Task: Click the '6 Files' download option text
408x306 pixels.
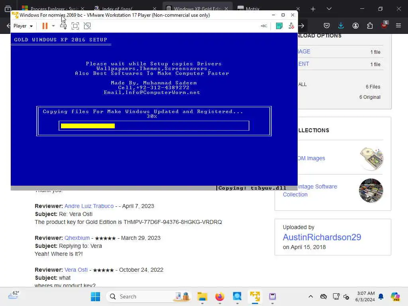Action: point(373,86)
